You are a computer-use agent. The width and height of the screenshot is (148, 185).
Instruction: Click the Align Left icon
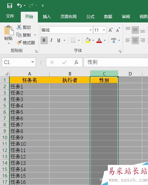[128, 40]
